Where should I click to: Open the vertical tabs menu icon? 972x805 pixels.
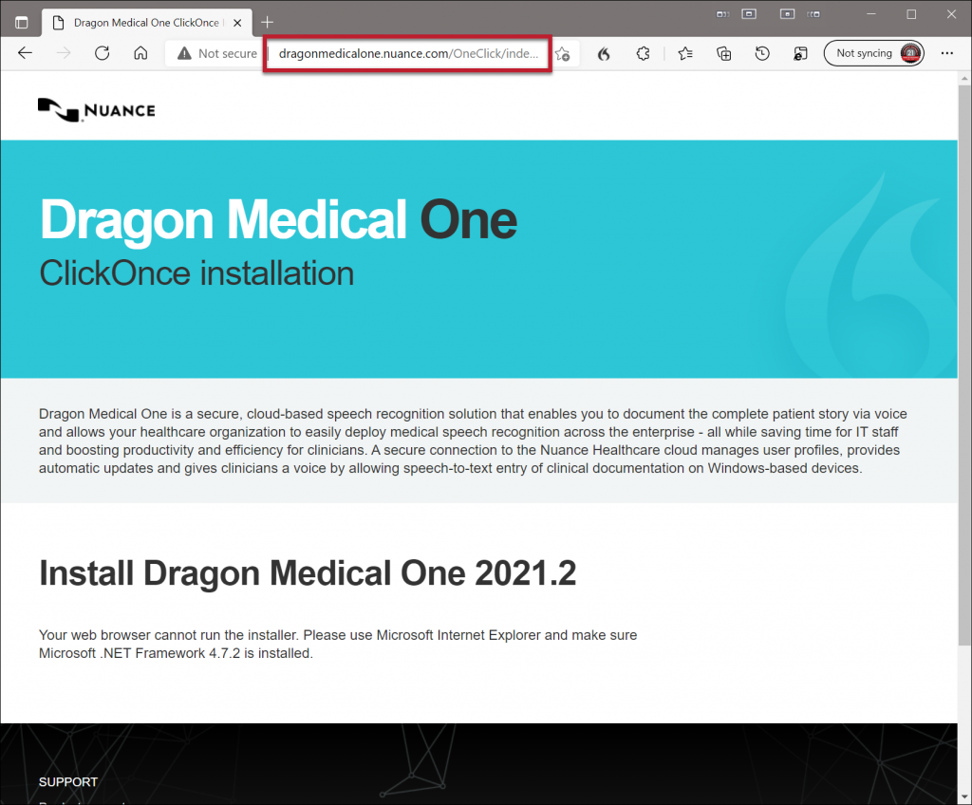(x=22, y=23)
